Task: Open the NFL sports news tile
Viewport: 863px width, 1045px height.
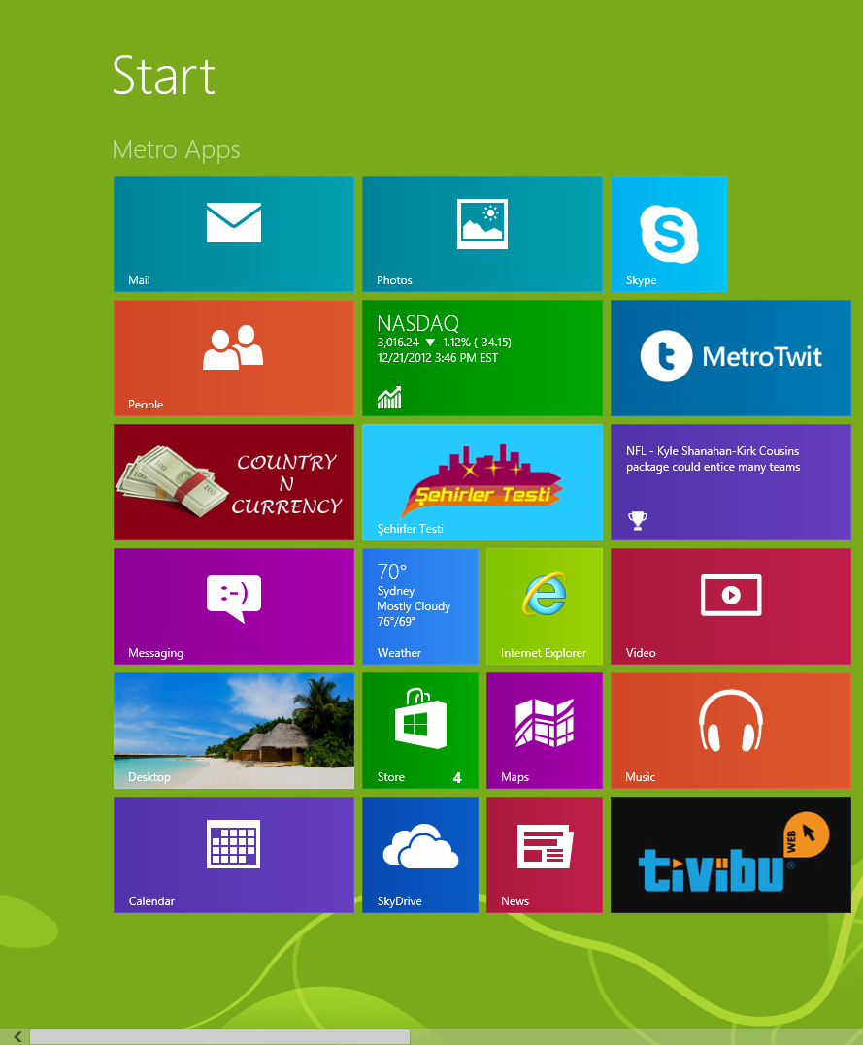Action: [731, 482]
